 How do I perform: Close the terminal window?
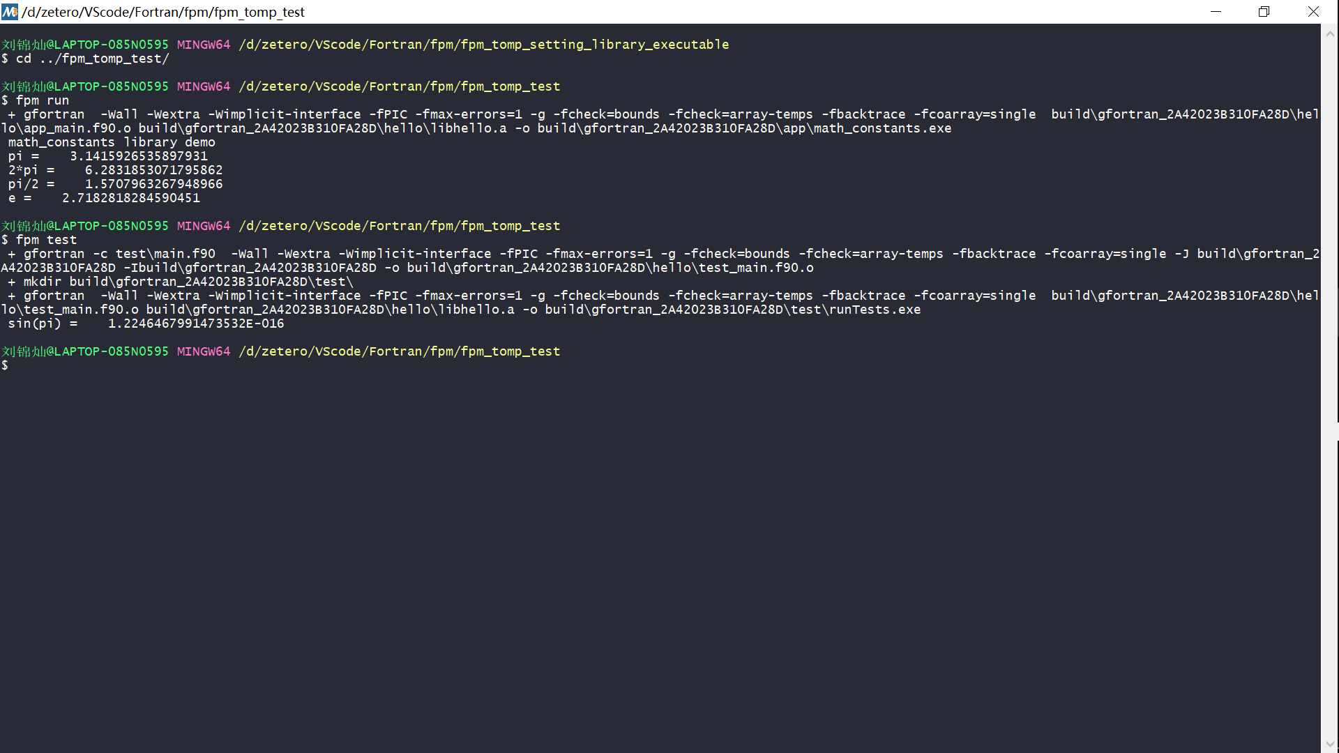pyautogui.click(x=1313, y=12)
